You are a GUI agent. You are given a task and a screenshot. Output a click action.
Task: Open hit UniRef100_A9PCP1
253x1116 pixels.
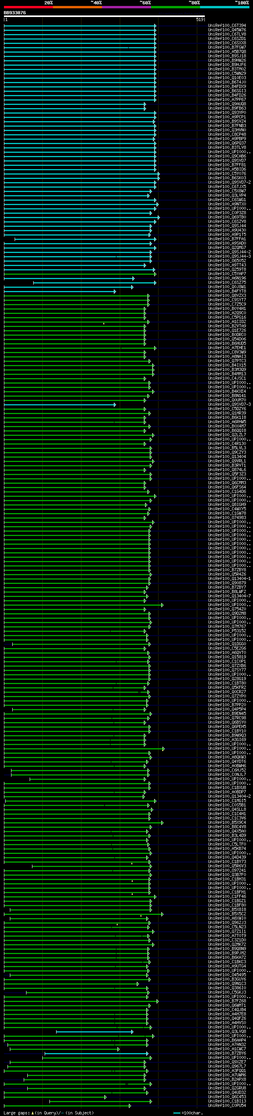(227, 117)
